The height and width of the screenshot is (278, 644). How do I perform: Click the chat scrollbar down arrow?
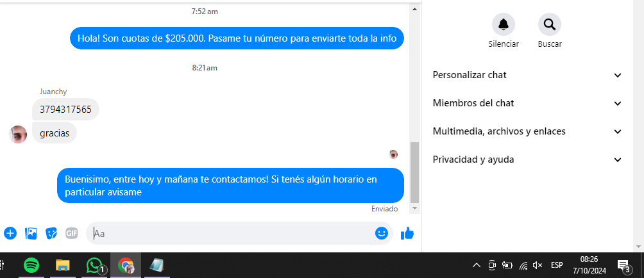(415, 209)
